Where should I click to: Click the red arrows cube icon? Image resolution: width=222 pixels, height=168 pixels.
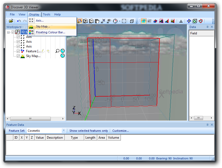pos(201,21)
